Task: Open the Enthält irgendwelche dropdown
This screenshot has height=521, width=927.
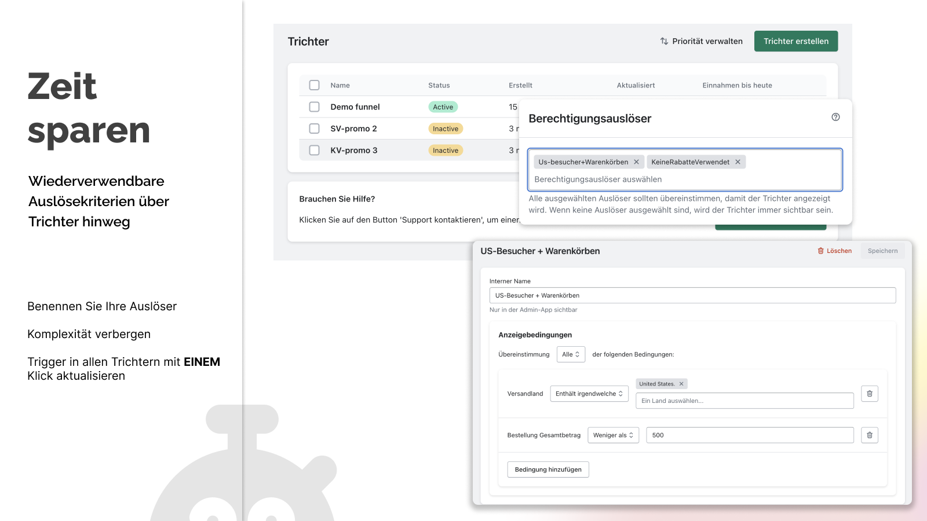Action: [x=589, y=394]
